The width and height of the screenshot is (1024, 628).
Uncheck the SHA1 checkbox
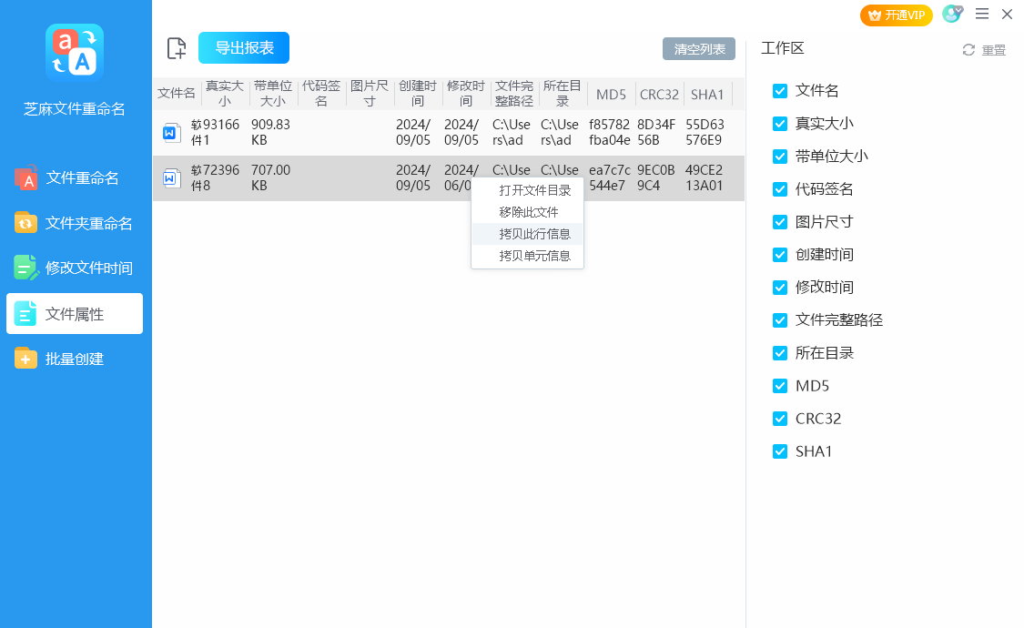click(779, 451)
